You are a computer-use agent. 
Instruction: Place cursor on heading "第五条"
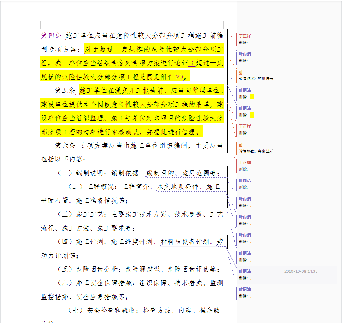pyautogui.click(x=65, y=90)
